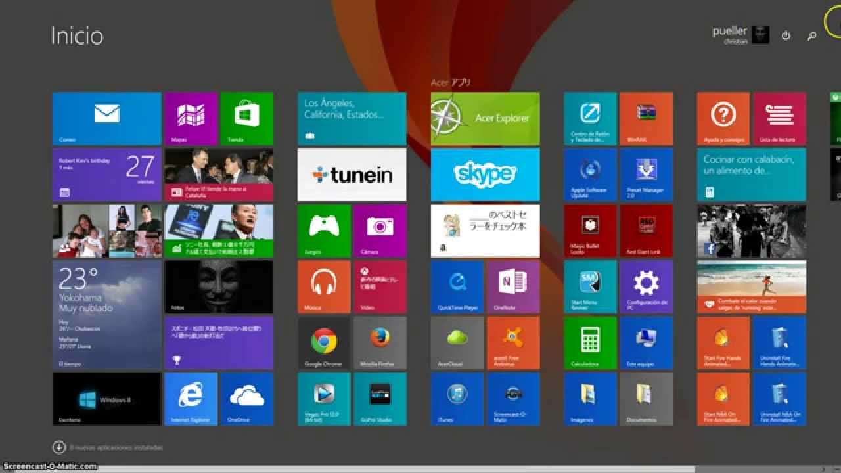This screenshot has height=473, width=841.
Task: Open the Vegas Pro 12.0 tile
Action: (x=324, y=399)
